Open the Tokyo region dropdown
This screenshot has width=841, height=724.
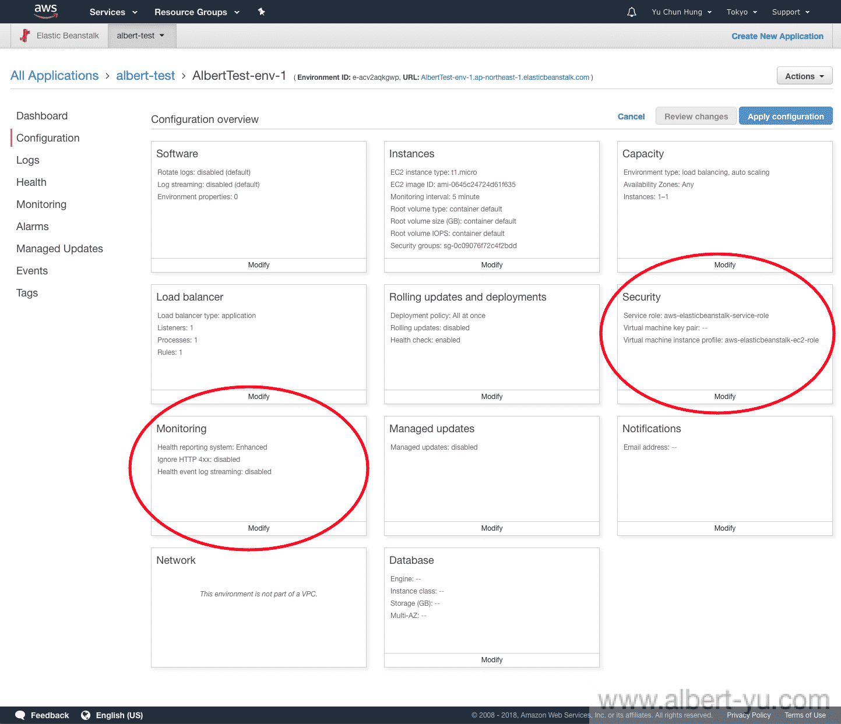[742, 12]
